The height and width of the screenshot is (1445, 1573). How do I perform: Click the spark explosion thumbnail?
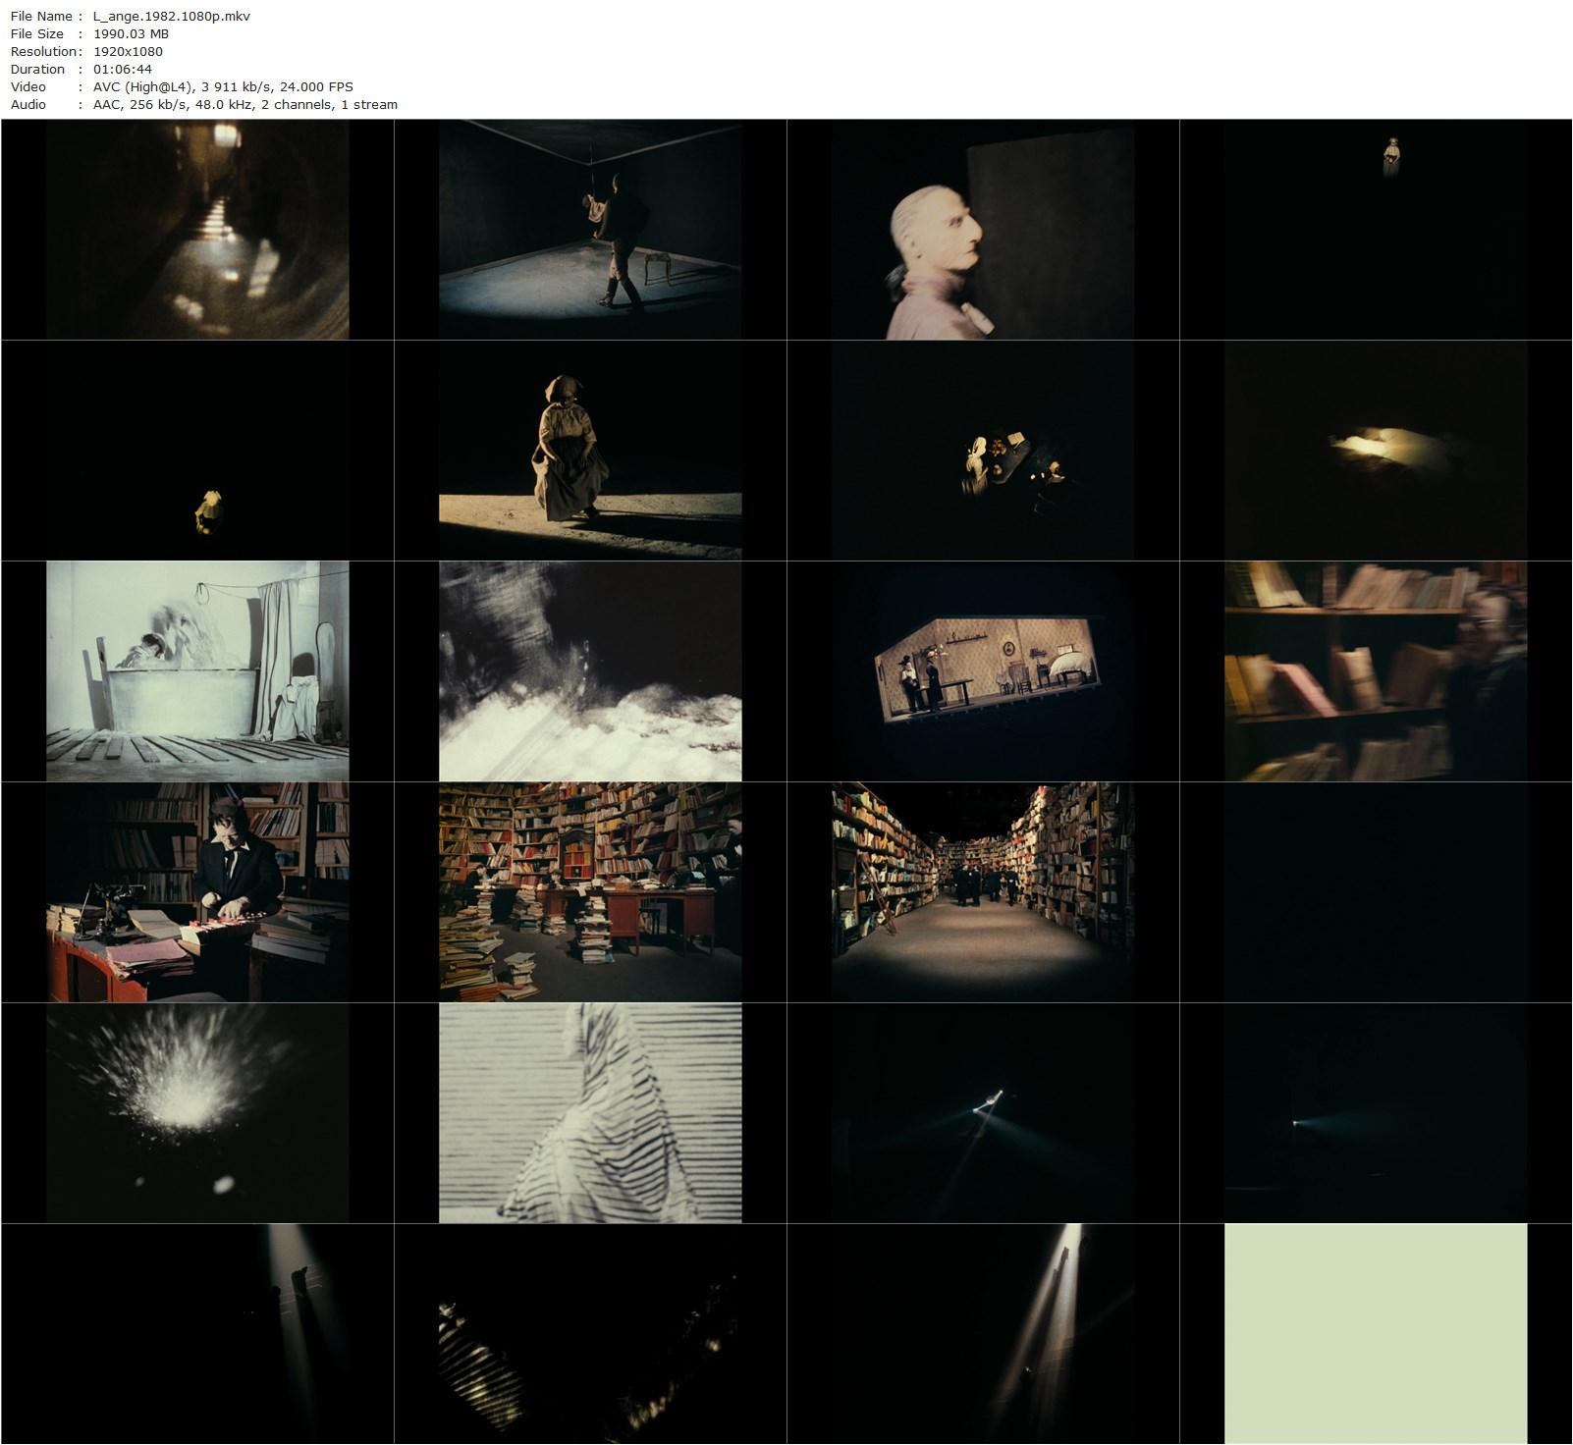point(197,1113)
